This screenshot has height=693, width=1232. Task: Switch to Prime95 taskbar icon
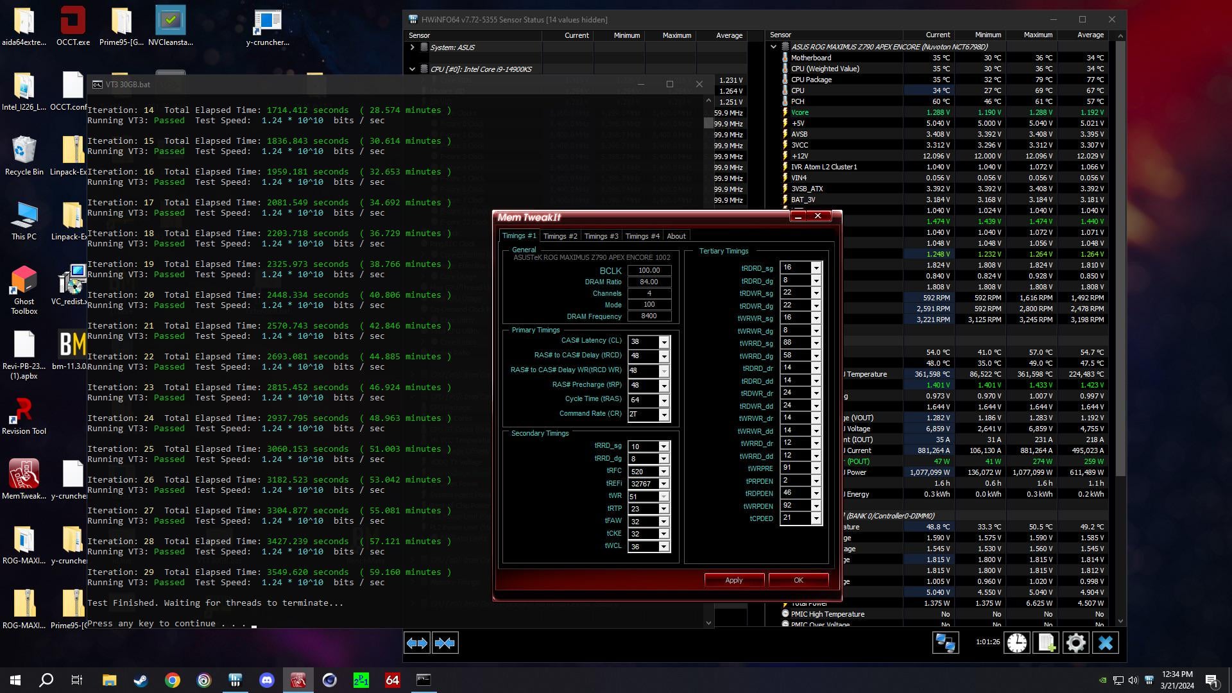(361, 680)
